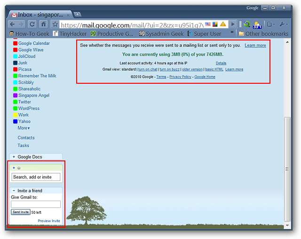This screenshot has height=239, width=301.
Task: Click the weather extension icon
Action: 257,25
